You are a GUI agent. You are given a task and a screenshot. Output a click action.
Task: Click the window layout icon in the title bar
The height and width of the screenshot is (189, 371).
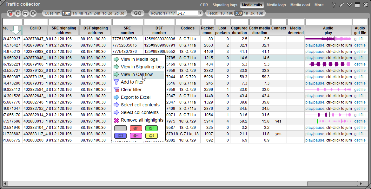(357, 5)
